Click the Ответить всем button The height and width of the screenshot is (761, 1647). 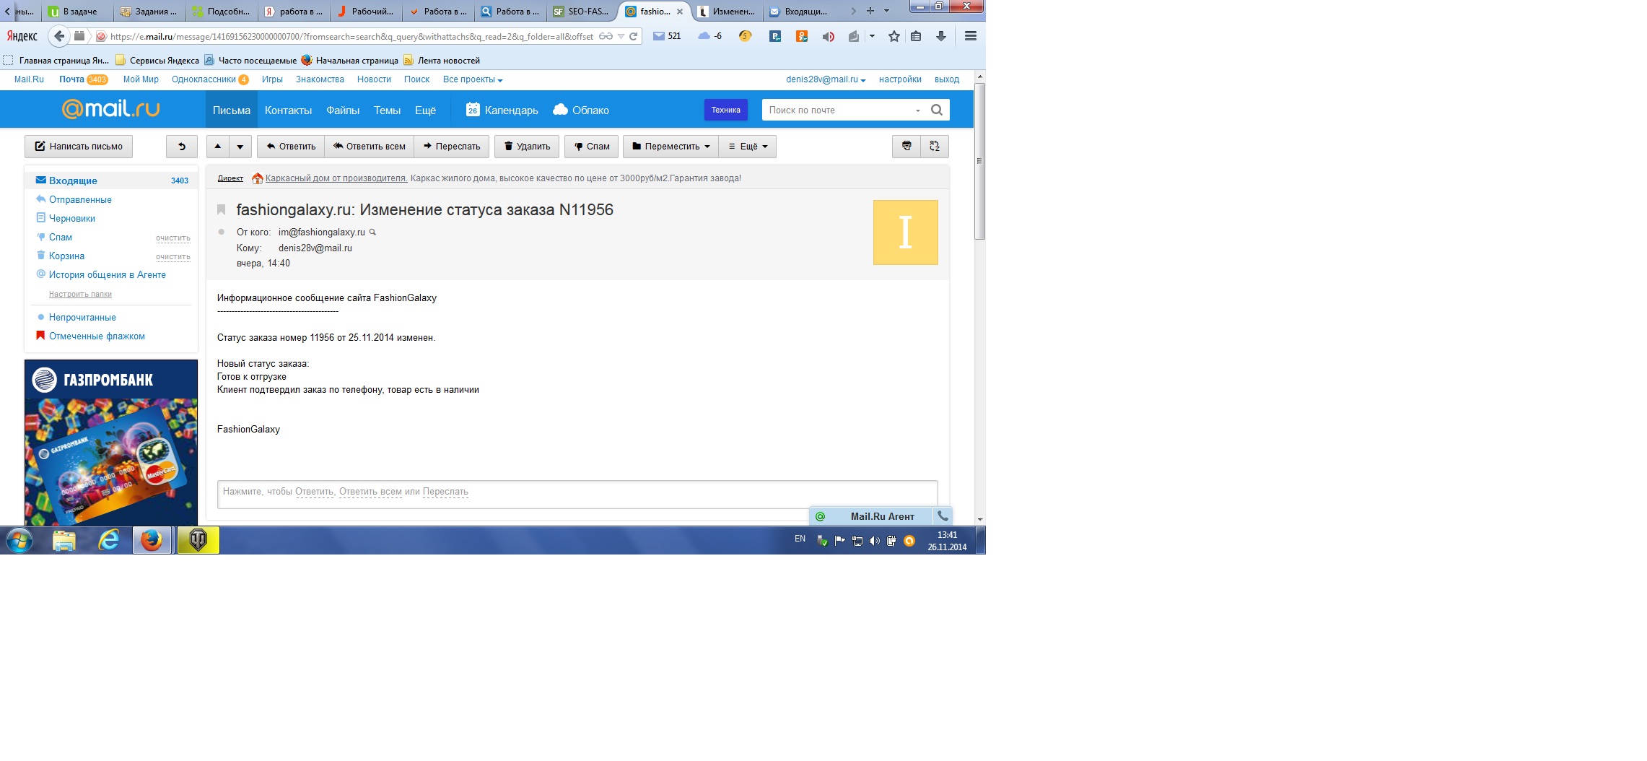[x=369, y=147]
